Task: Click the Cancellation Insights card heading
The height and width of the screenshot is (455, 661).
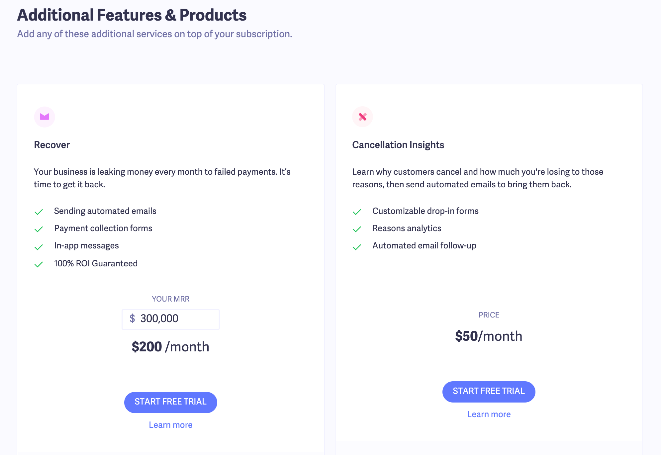Action: coord(398,145)
